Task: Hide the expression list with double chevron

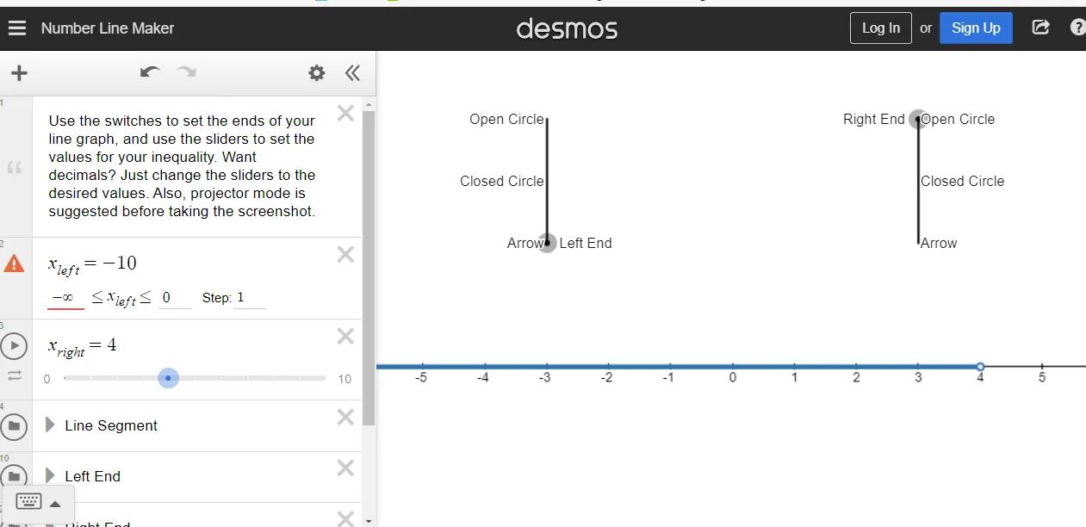Action: [x=352, y=73]
